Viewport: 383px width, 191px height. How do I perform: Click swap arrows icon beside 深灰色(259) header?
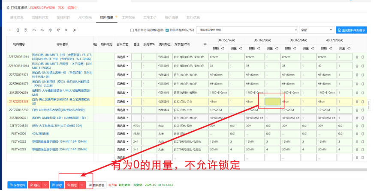(205, 44)
